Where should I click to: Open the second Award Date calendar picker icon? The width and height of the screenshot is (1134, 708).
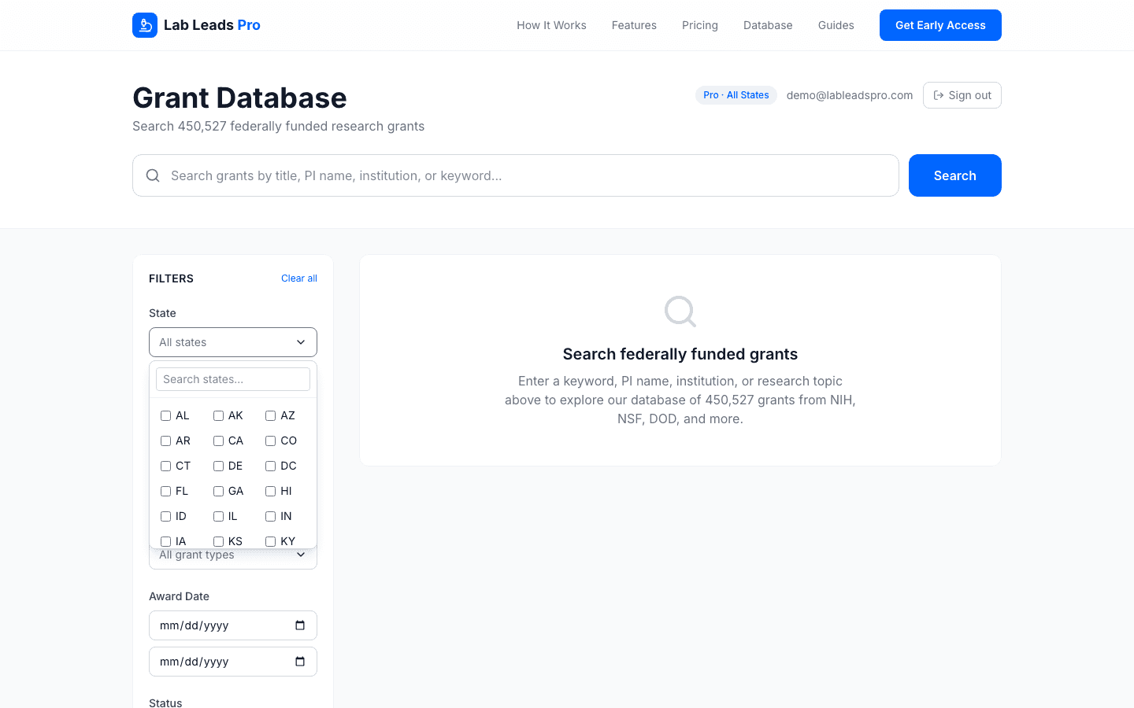pos(300,662)
